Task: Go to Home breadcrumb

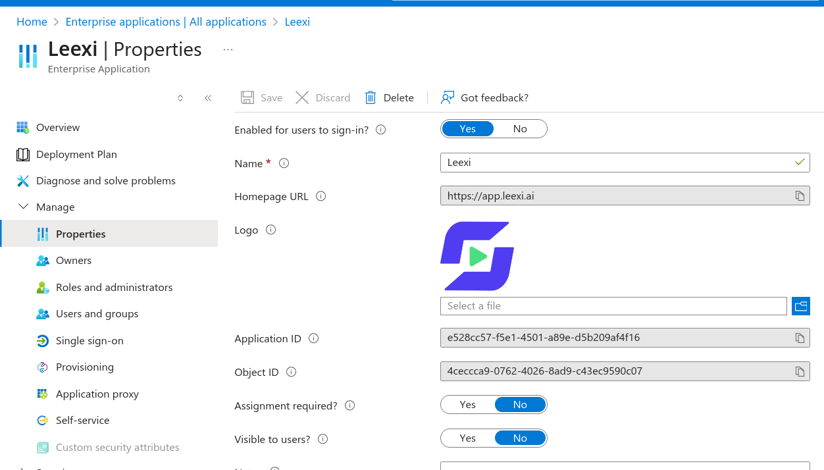Action: (32, 22)
